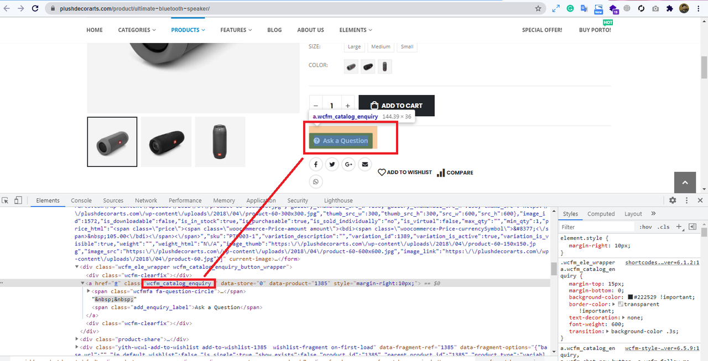Click the black sync-arrows extension icon
This screenshot has height=361, width=708.
pos(642,9)
